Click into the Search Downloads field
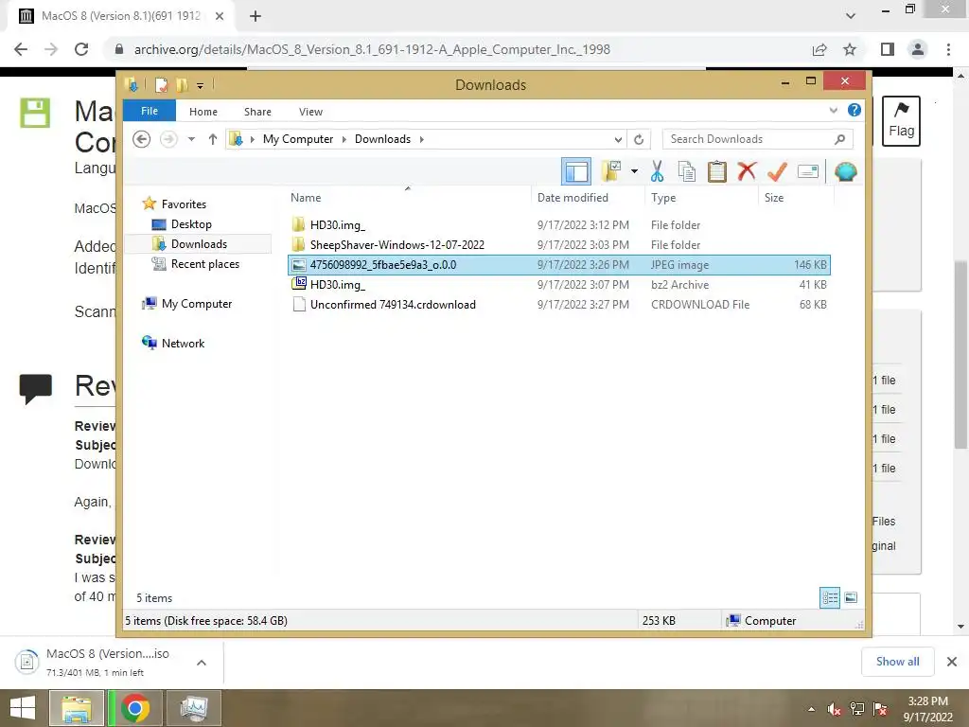Screen dimensions: 969x727 [x=757, y=139]
